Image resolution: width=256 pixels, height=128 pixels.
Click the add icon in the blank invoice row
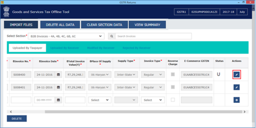[237, 100]
